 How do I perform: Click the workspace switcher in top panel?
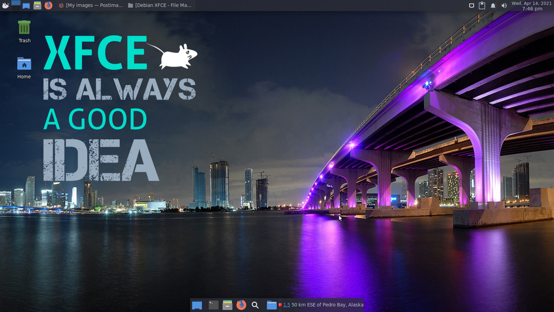[16, 5]
